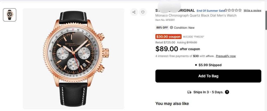This screenshot has height=111, width=267.
Task: Select the first rating star
Action: (x=226, y=10)
